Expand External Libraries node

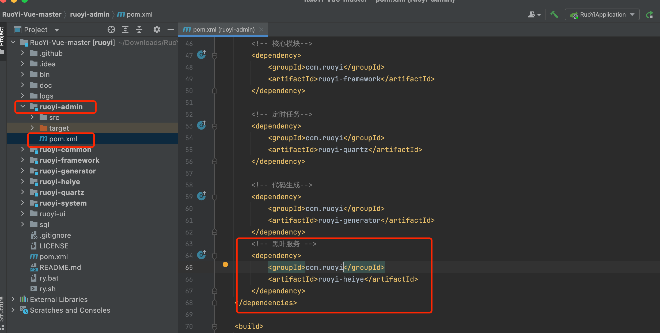tap(13, 299)
